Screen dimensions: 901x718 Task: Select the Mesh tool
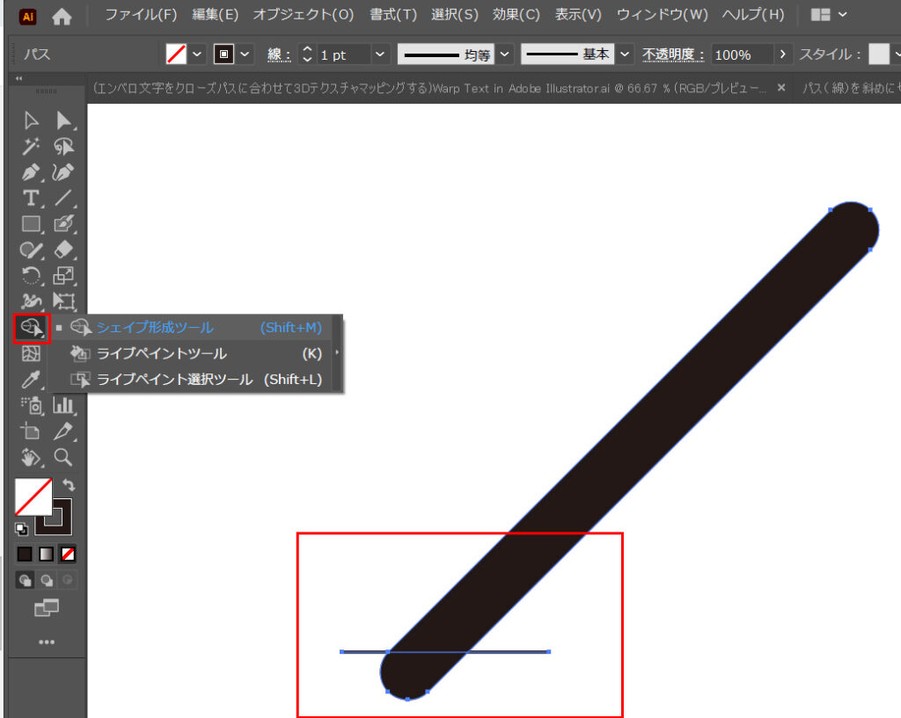[31, 353]
